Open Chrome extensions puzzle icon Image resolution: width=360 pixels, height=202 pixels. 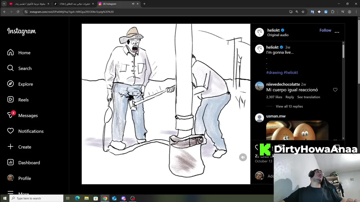333,12
